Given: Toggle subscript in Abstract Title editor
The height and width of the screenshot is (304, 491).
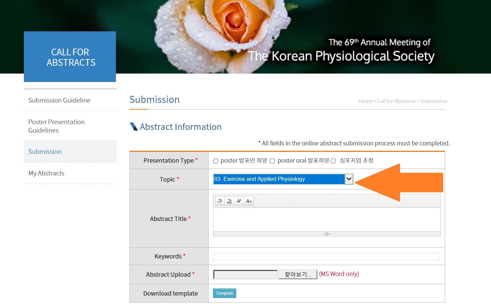Looking at the screenshot, I should coord(249,201).
